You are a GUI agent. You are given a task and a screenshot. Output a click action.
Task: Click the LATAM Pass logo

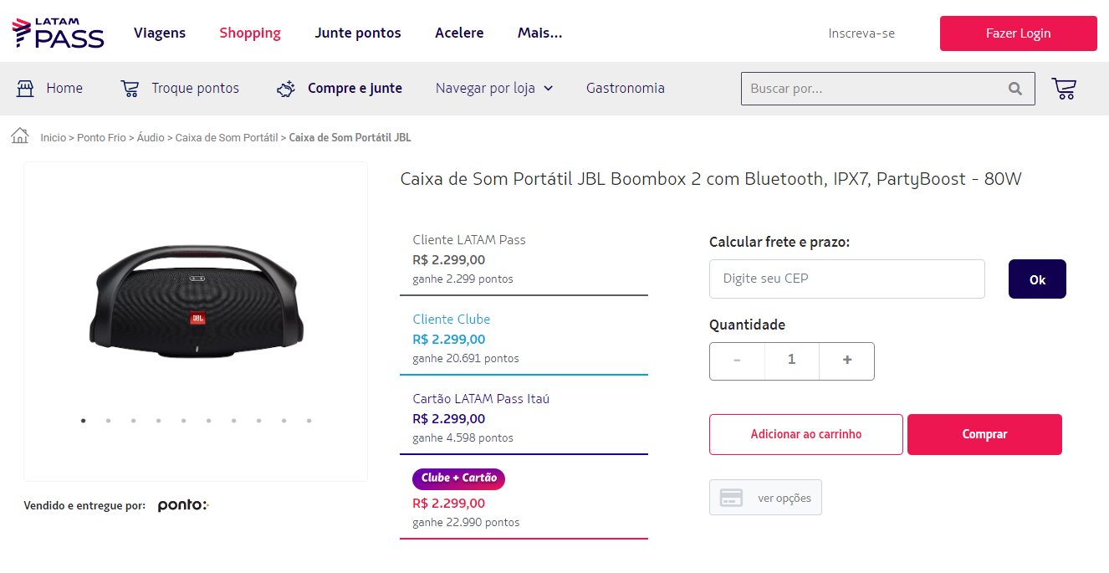(x=58, y=33)
